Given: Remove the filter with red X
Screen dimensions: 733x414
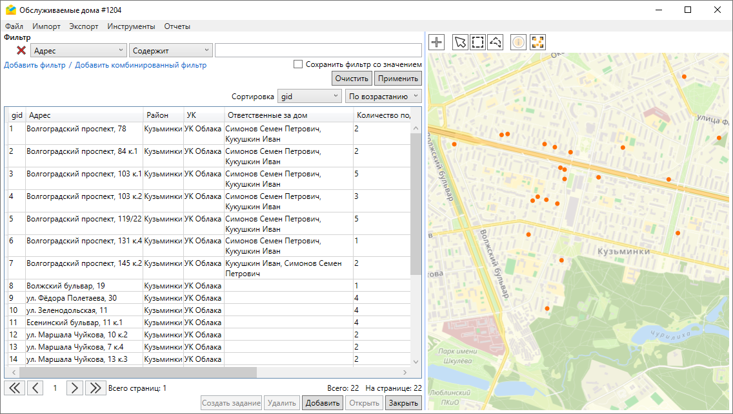Looking at the screenshot, I should [x=21, y=50].
